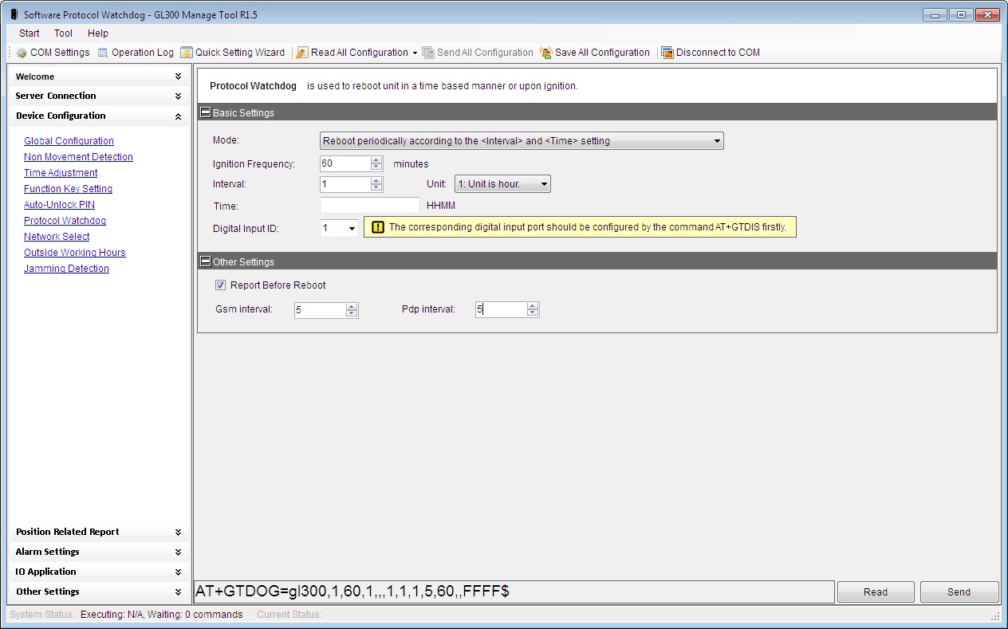Collapse the Basic Settings section

[205, 113]
